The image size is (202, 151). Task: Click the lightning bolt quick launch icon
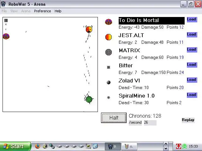88,146
